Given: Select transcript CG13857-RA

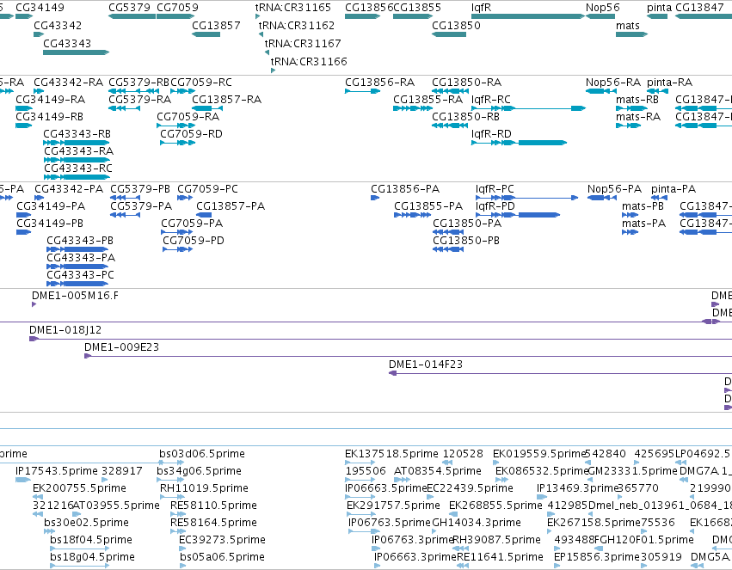Looking at the screenshot, I should pyautogui.click(x=226, y=100).
